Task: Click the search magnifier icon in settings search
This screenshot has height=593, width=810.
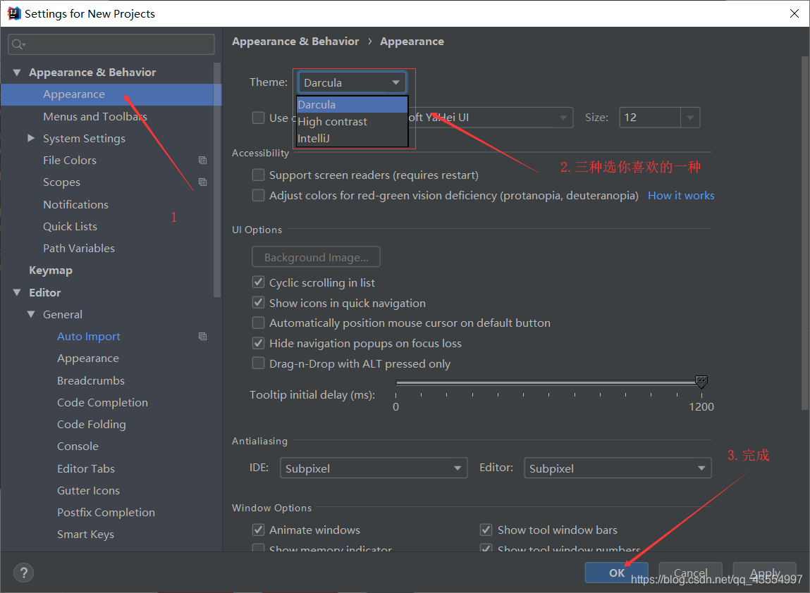Action: coord(18,44)
